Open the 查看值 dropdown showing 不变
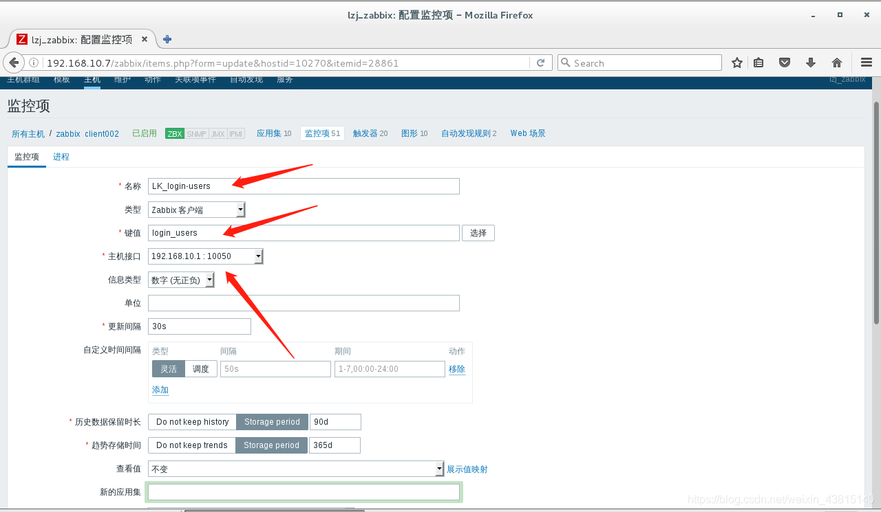 click(x=296, y=469)
